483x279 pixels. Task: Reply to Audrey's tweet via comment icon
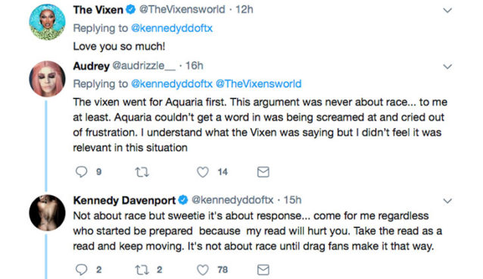(82, 172)
